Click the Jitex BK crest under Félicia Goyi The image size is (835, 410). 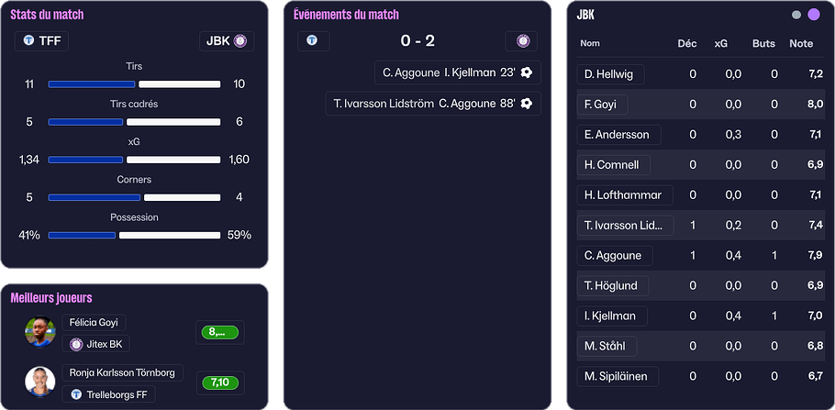tap(76, 344)
